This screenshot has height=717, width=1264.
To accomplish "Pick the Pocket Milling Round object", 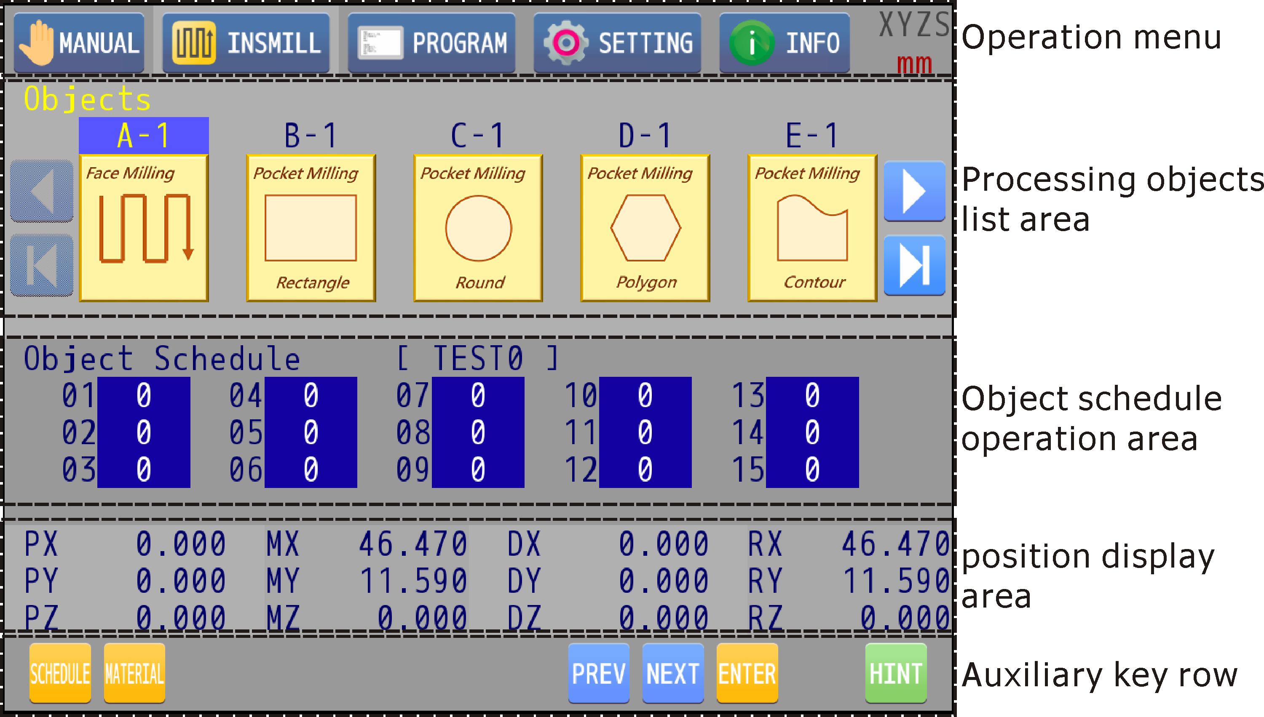I will (x=477, y=227).
